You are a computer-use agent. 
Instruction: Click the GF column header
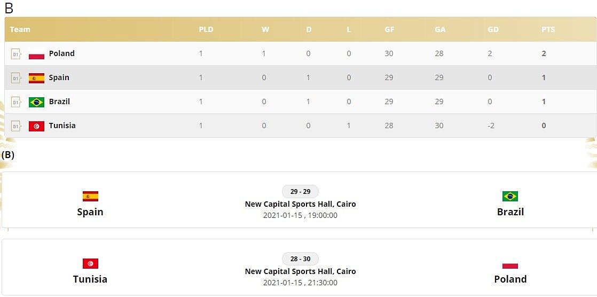coord(389,29)
